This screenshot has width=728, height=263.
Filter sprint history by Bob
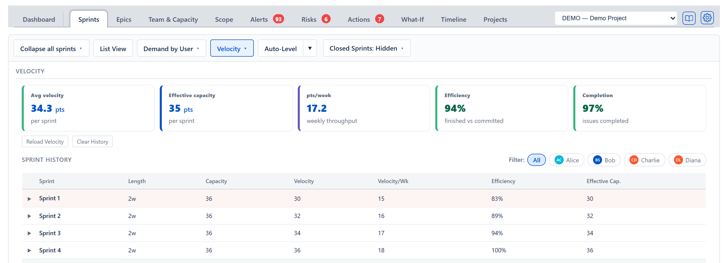click(604, 160)
